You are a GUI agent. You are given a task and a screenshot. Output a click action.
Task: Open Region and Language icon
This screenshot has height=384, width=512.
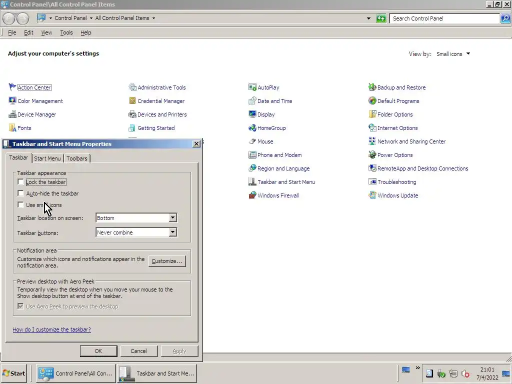252,168
